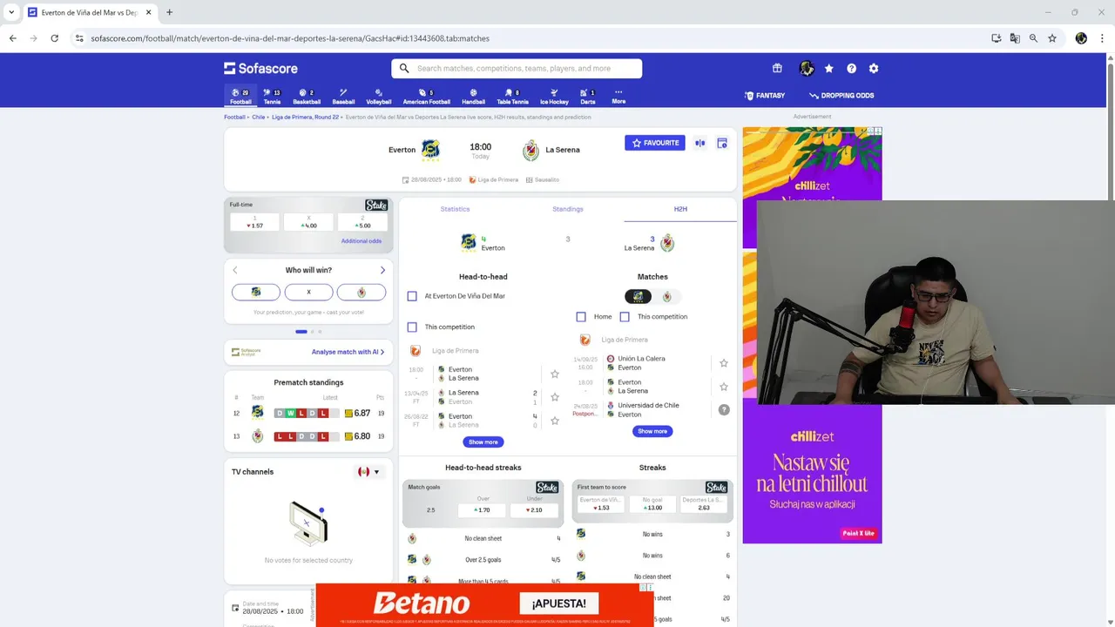Open the help question mark icon
The width and height of the screenshot is (1115, 627).
coord(851,68)
